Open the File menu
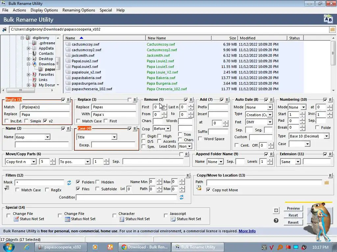Viewport: 337px width, 252px height. coord(5,10)
